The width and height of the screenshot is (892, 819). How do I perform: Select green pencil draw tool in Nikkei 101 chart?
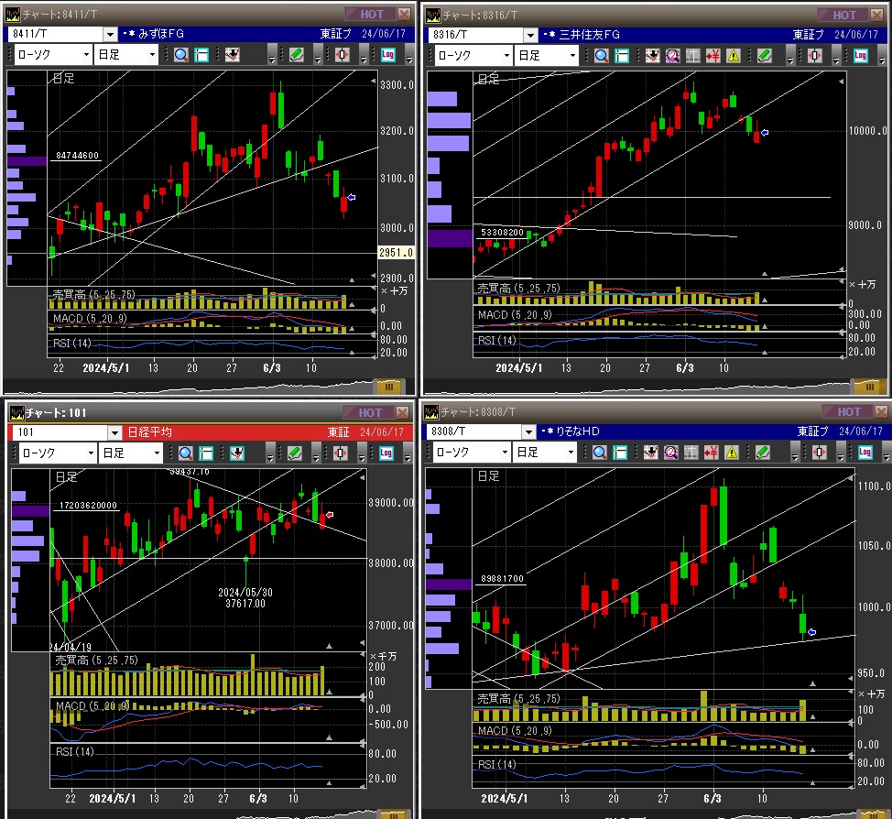294,453
